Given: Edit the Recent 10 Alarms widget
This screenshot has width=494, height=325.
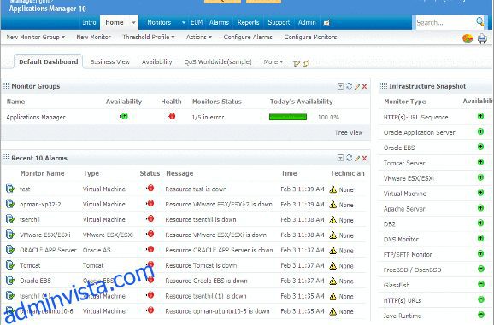Looking at the screenshot, I should pyautogui.click(x=357, y=158).
